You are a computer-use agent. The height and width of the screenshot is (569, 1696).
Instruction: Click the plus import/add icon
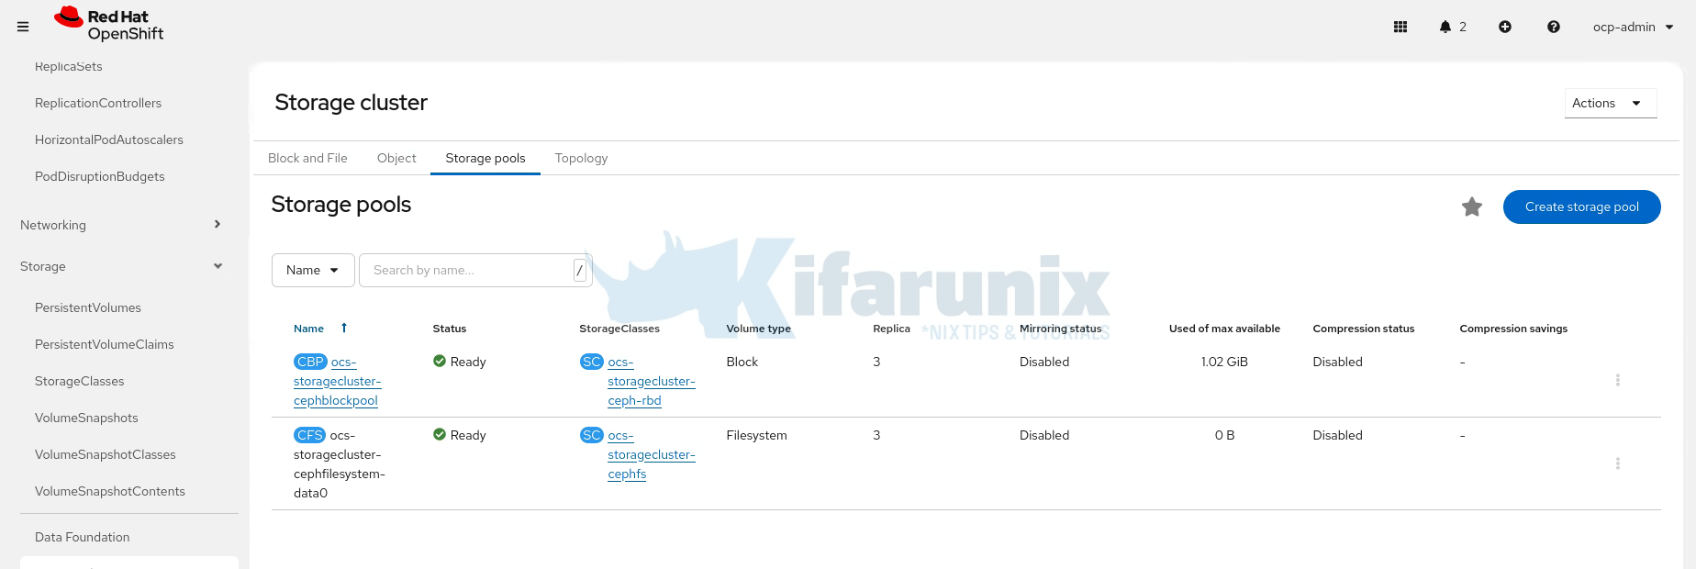(1505, 27)
